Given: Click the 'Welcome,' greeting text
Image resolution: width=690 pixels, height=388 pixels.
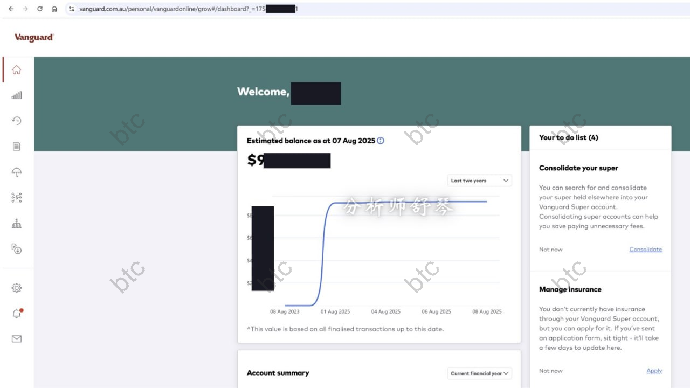Looking at the screenshot, I should tap(263, 92).
